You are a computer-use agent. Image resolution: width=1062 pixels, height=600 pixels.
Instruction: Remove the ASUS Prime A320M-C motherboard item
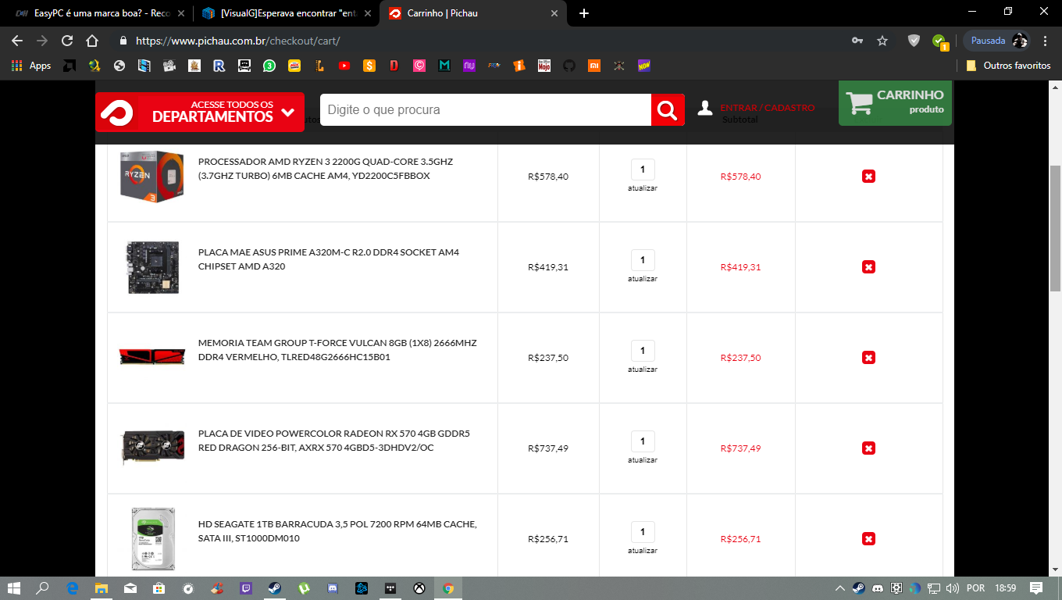868,267
